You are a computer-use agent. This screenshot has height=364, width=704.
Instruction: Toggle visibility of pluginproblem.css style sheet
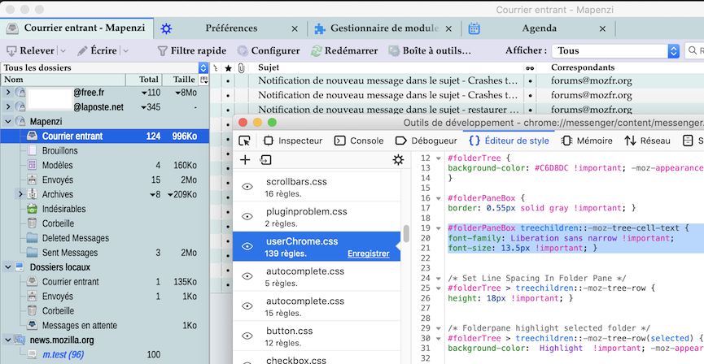(x=248, y=217)
